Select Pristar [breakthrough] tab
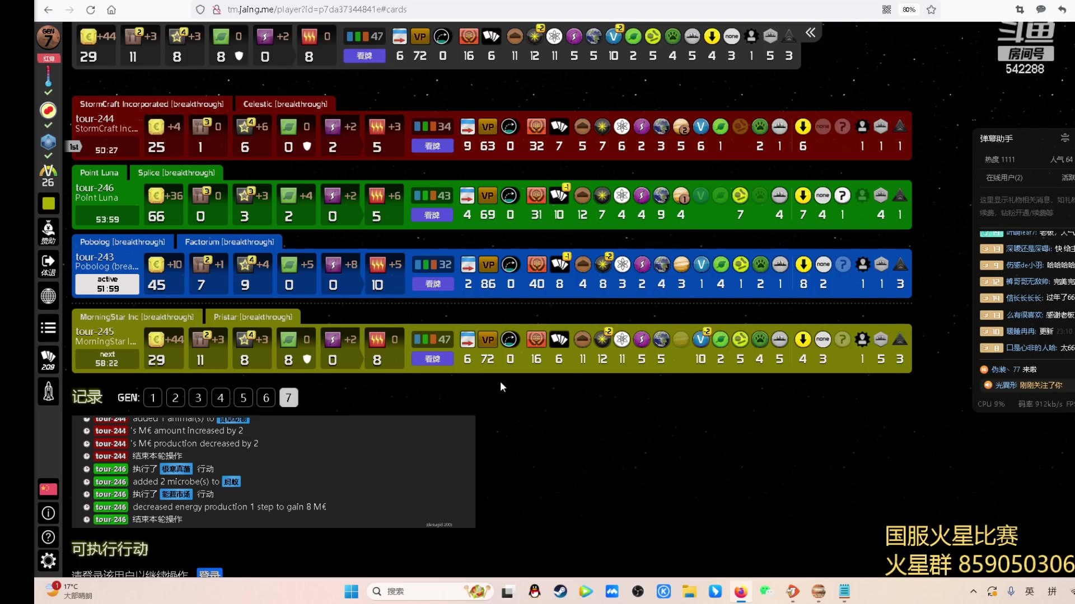 [x=253, y=317]
